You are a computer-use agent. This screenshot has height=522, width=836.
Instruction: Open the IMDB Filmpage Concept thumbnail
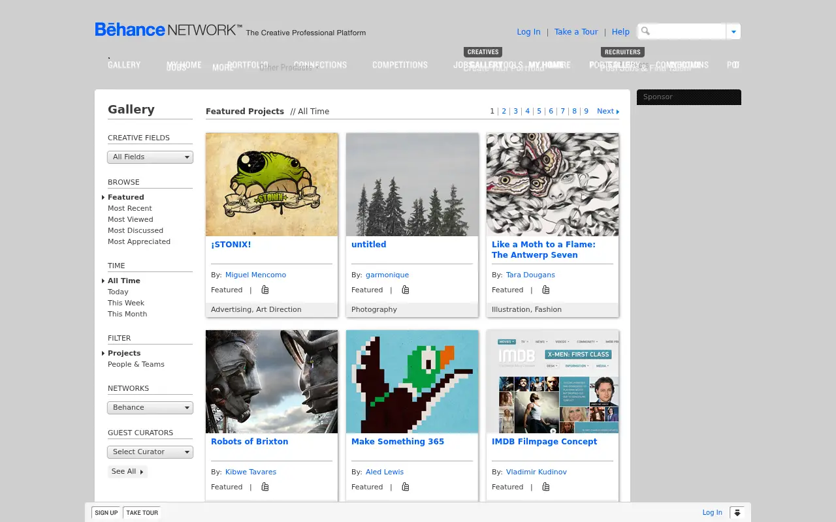pos(553,382)
